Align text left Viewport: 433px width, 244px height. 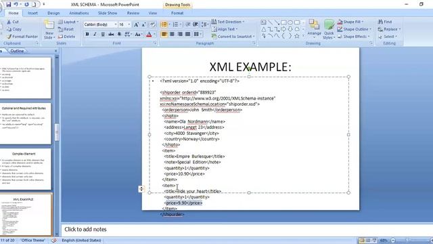tap(164, 35)
